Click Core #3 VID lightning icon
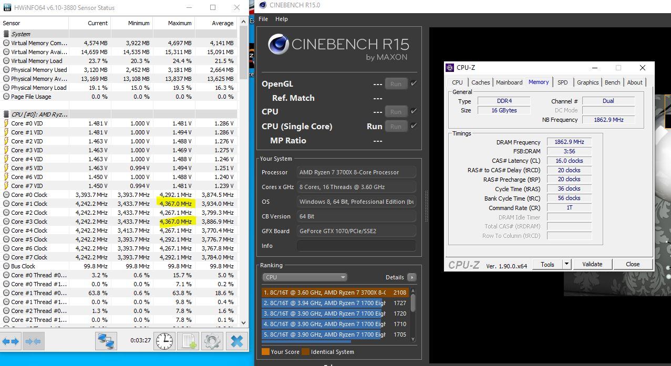The image size is (671, 366). pyautogui.click(x=6, y=150)
